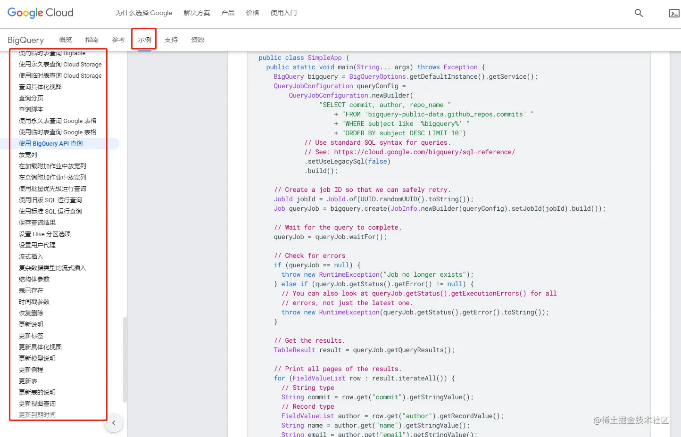Viewport: 681px width, 437px height.
Task: Click the sidebar vertical scrollbar thumb
Action: tap(125, 360)
